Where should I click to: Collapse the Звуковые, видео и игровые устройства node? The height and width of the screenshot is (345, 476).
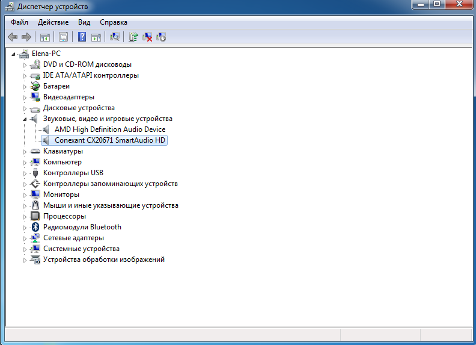point(25,119)
